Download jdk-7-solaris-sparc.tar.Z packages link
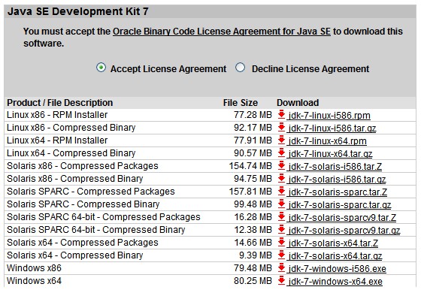The width and height of the screenshot is (421, 299). 338,192
